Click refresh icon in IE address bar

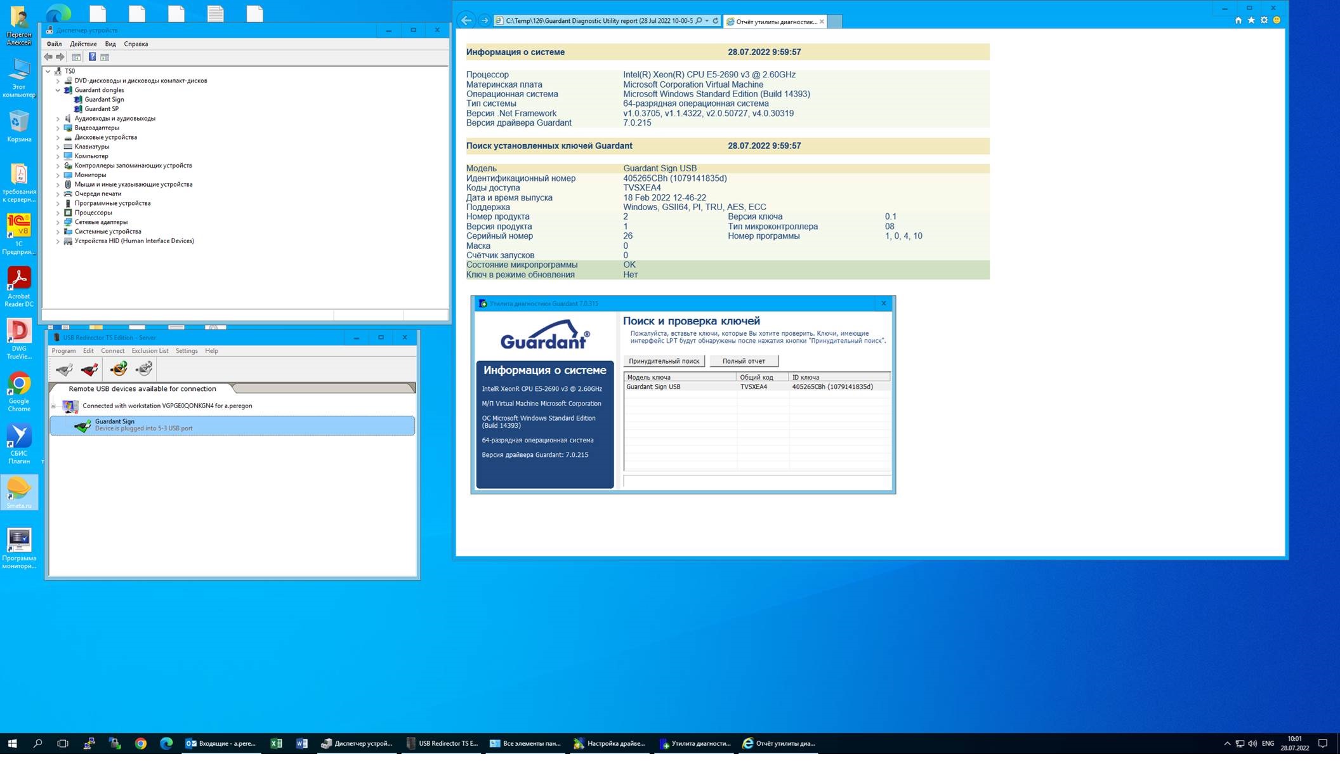tap(716, 20)
